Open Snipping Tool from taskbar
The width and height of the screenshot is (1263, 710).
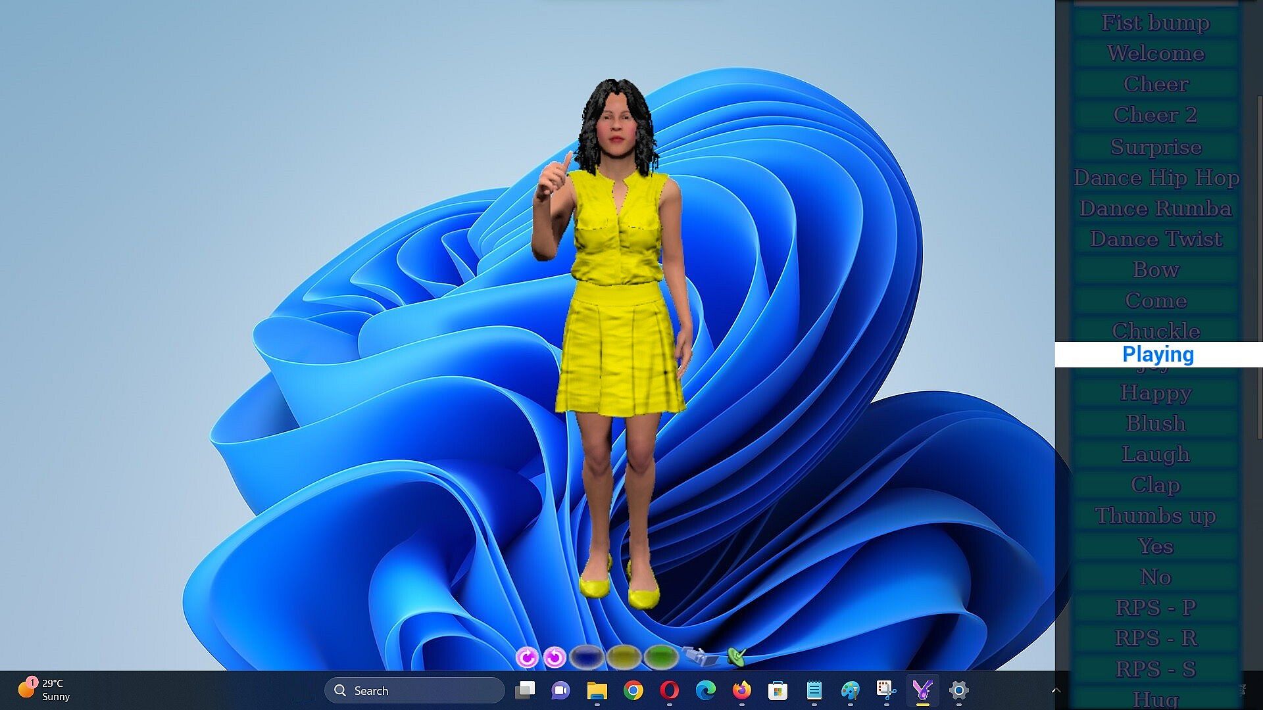point(886,690)
